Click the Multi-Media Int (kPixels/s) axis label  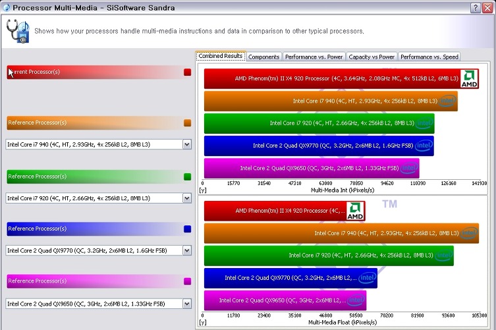[343, 190]
